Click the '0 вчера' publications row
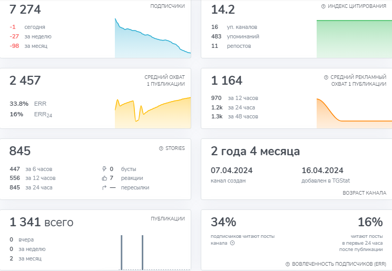 [x=22, y=240]
